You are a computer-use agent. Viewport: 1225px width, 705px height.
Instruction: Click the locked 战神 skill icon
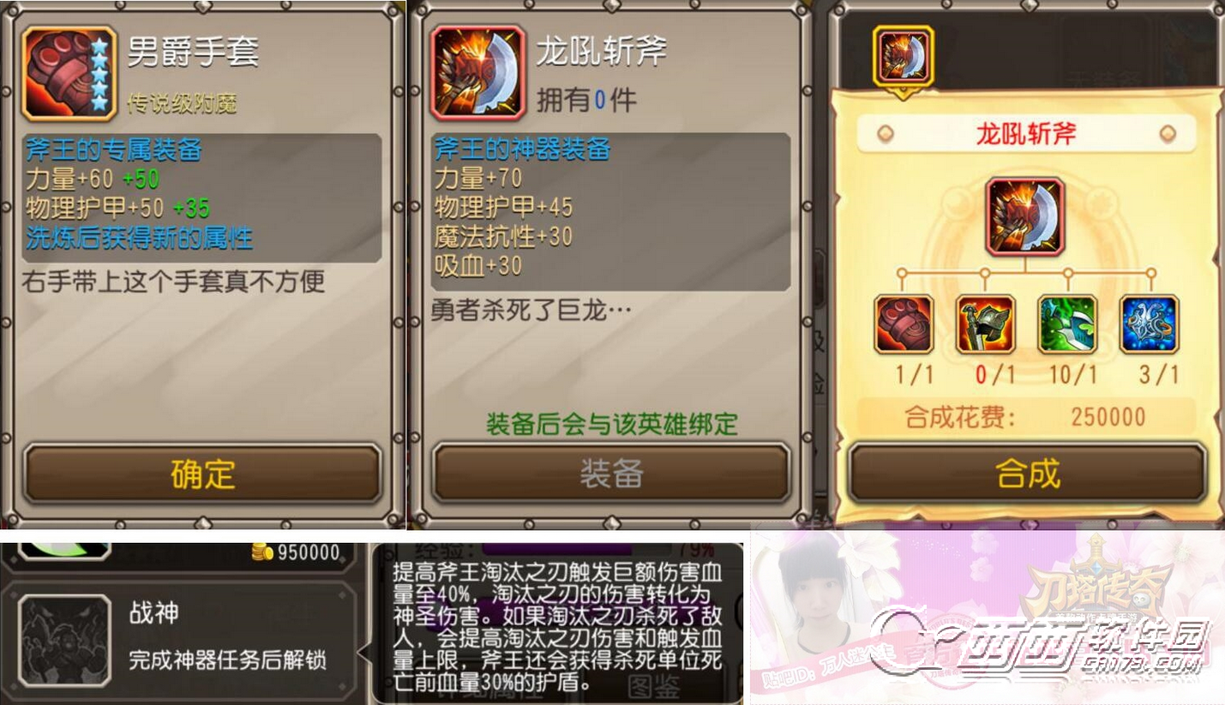(63, 640)
